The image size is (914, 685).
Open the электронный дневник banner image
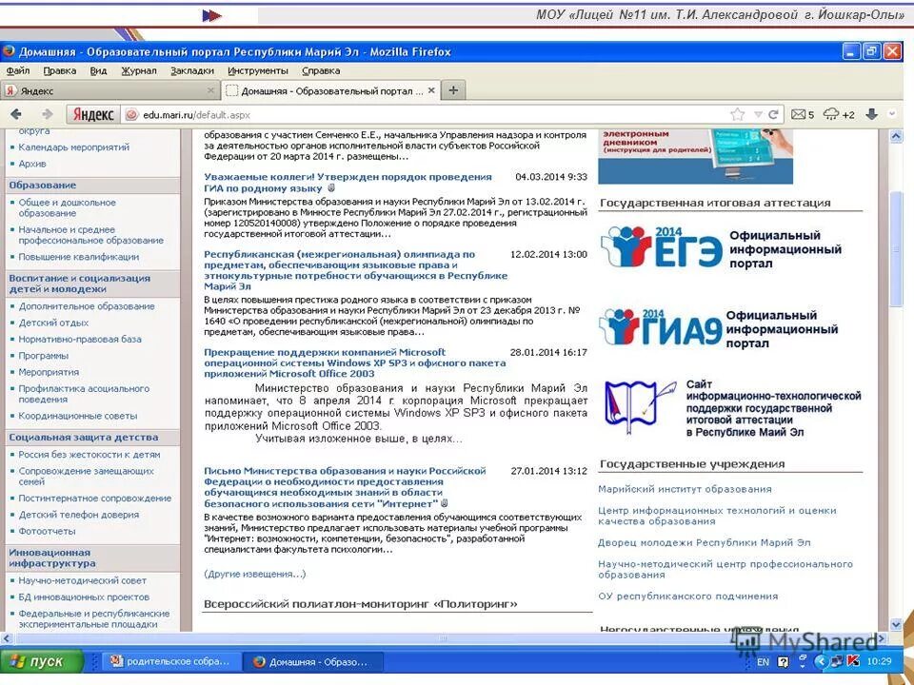(695, 156)
